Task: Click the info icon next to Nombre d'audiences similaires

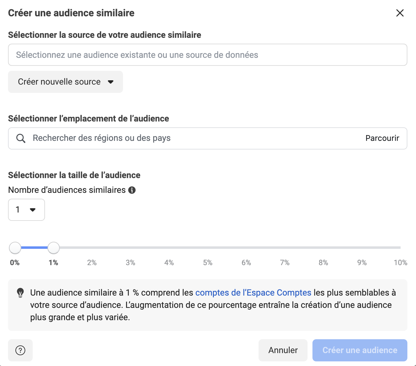Action: pos(132,190)
